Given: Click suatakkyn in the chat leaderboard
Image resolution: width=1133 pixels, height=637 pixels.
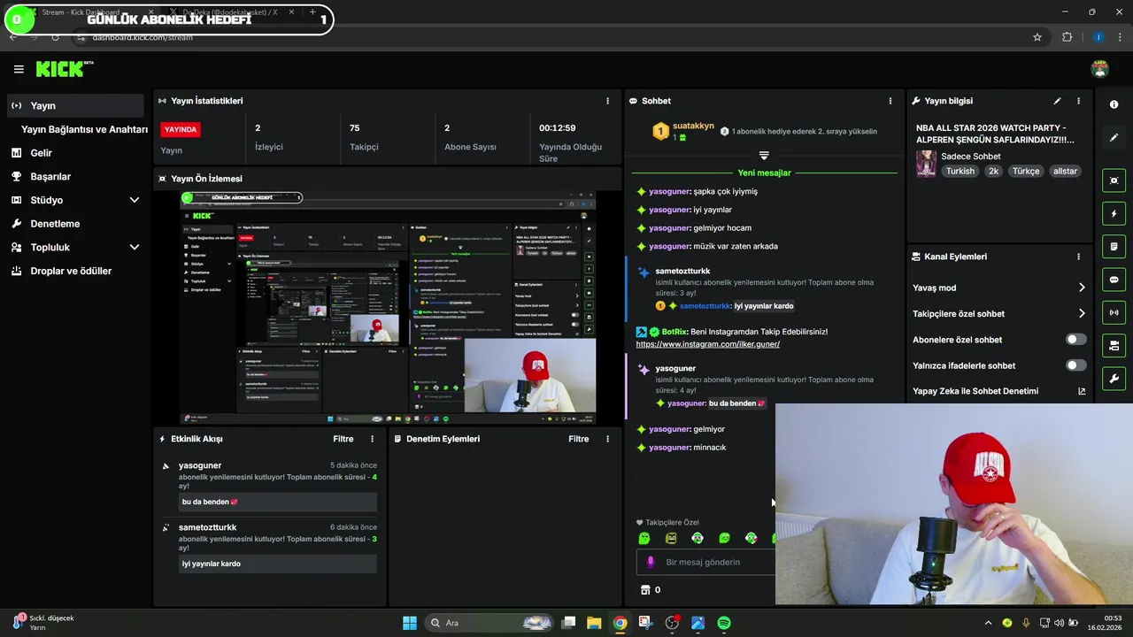Looking at the screenshot, I should [x=693, y=126].
